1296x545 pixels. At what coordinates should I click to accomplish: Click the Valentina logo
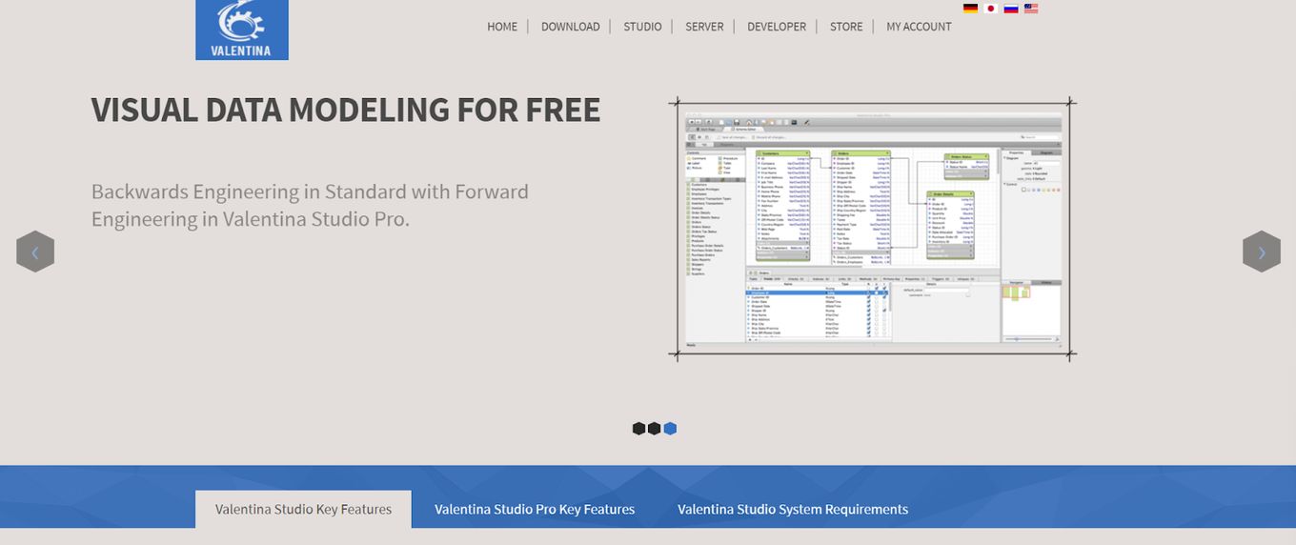coord(242,30)
